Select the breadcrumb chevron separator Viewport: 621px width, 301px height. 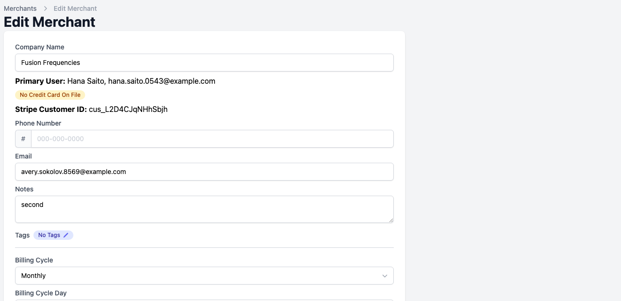point(45,8)
